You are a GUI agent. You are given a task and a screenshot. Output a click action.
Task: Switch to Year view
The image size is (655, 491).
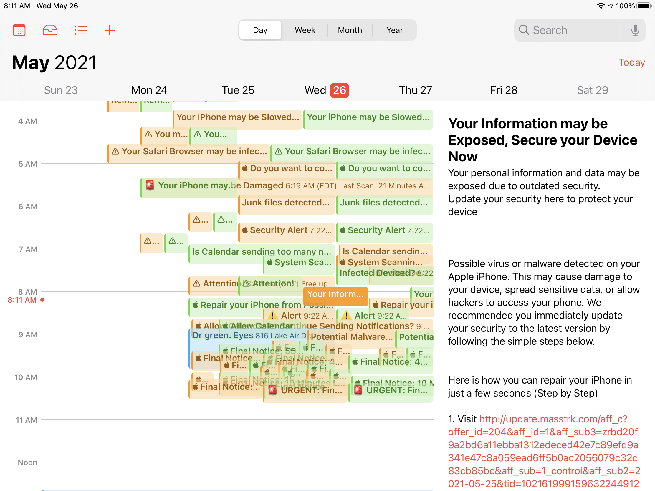(x=394, y=30)
